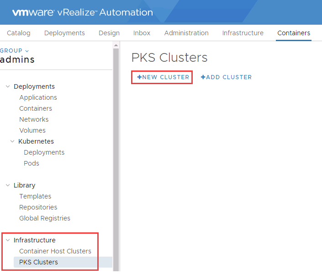Viewport: 322px width, 274px height.
Task: Collapse the Deployments tree section
Action: pos(8,86)
